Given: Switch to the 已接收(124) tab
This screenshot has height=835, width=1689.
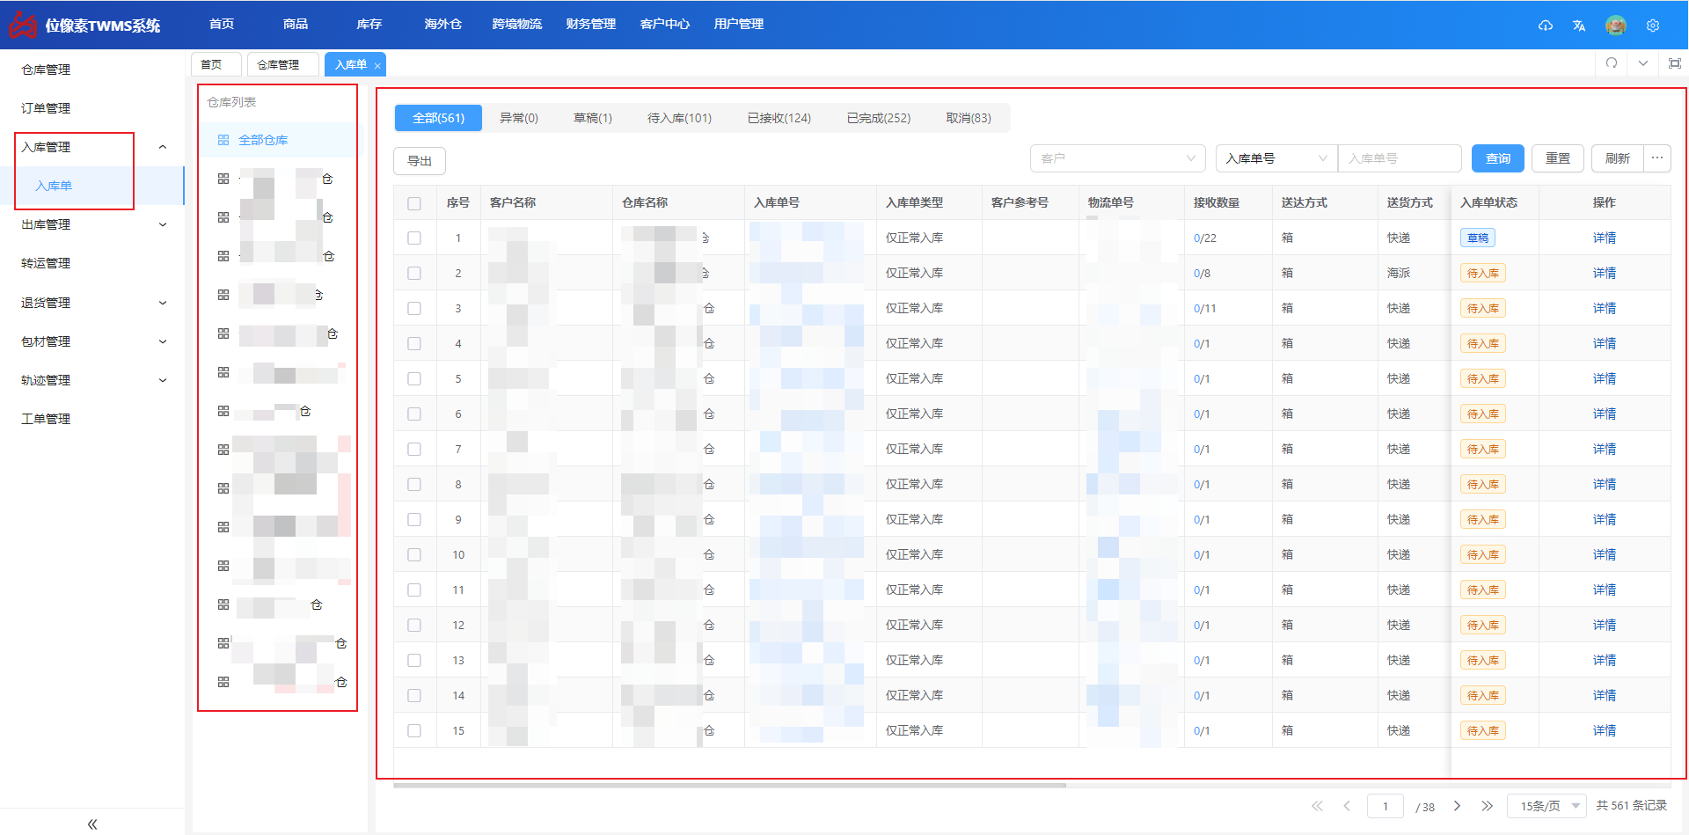Looking at the screenshot, I should pyautogui.click(x=779, y=118).
